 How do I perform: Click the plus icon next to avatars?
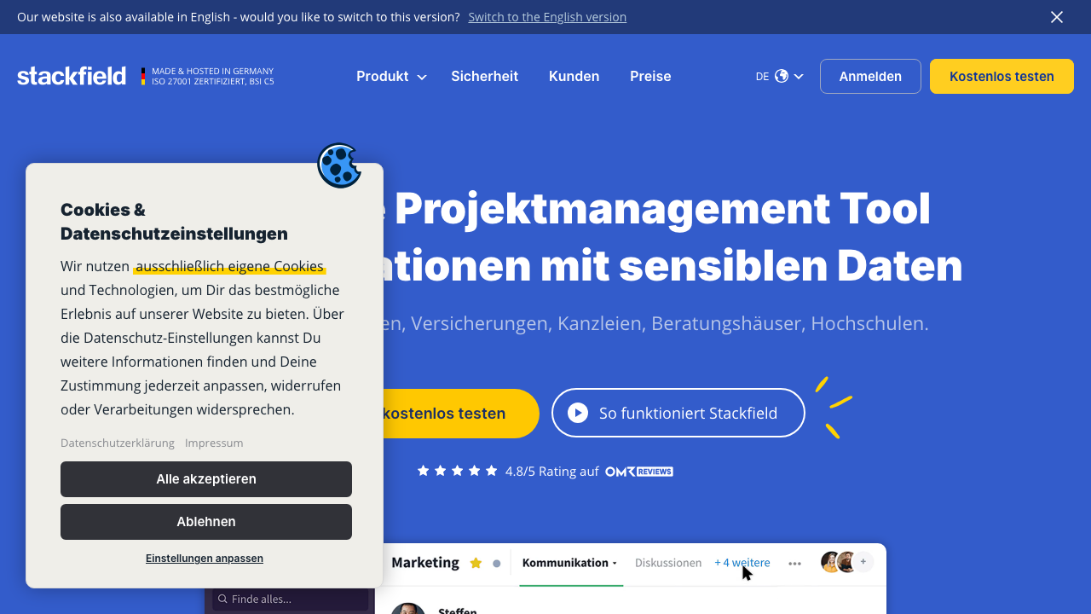pos(863,562)
